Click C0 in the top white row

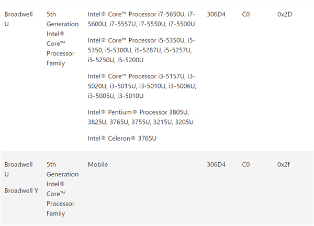pos(246,14)
